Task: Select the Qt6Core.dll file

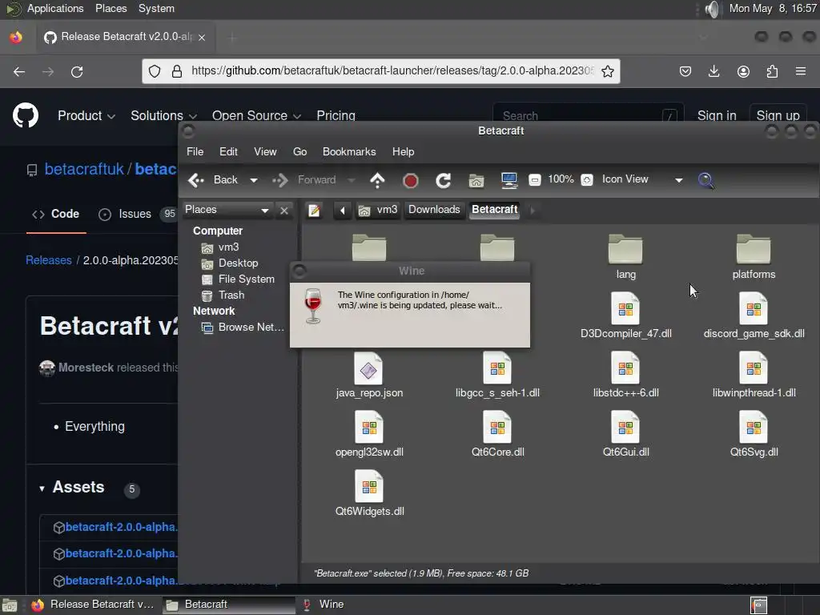Action: [x=497, y=435]
